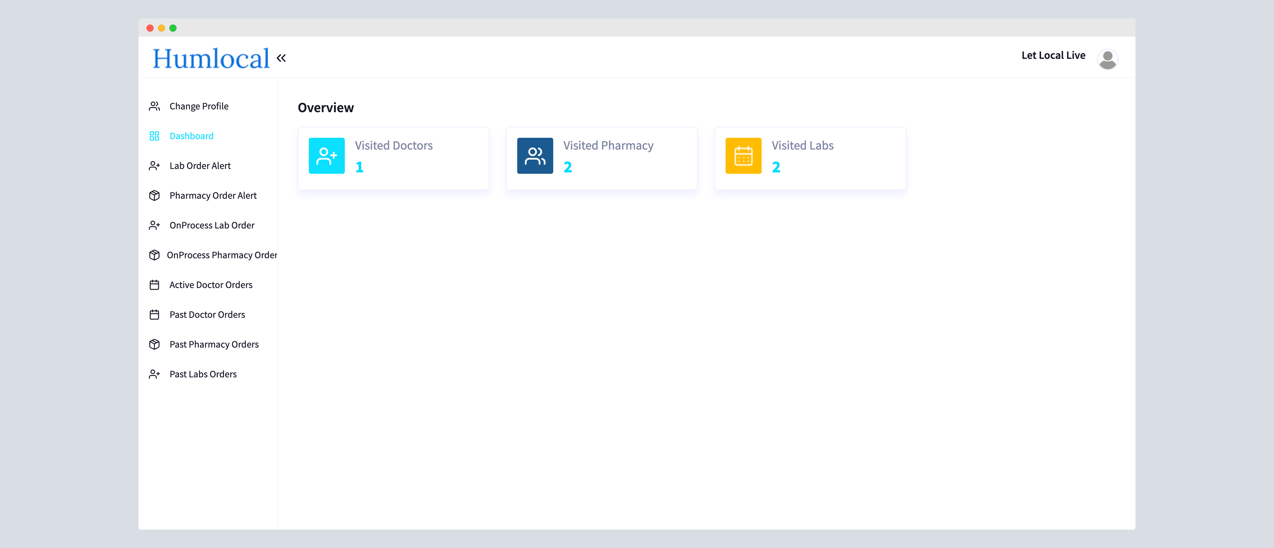Click the Lab Order Alert user-plus icon
1274x548 pixels.
[154, 166]
